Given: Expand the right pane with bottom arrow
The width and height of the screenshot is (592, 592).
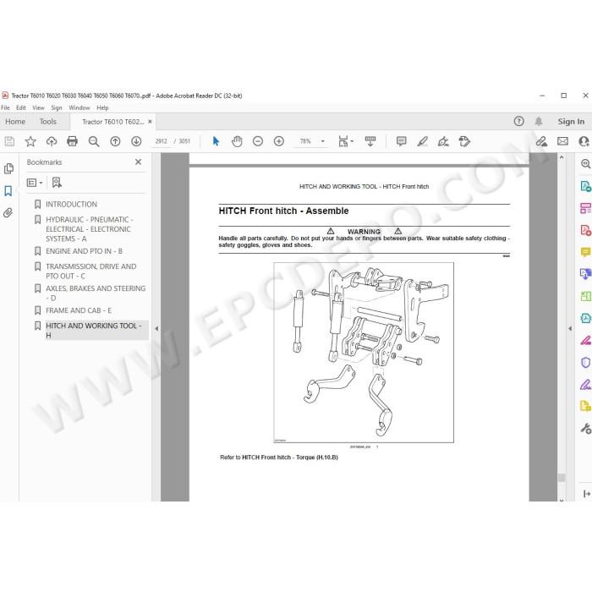Looking at the screenshot, I should (586, 493).
